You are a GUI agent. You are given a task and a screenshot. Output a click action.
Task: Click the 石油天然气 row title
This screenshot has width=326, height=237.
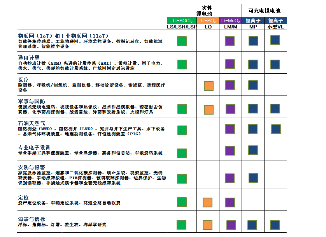pyautogui.click(x=32, y=123)
